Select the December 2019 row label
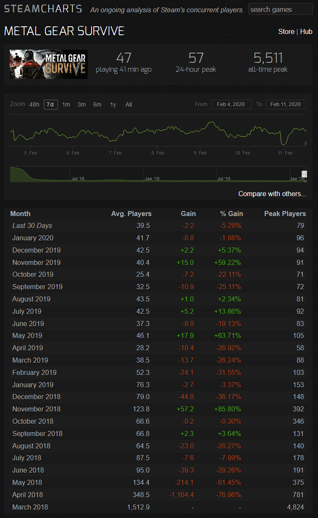Viewport: 318px width, 518px height. click(36, 250)
